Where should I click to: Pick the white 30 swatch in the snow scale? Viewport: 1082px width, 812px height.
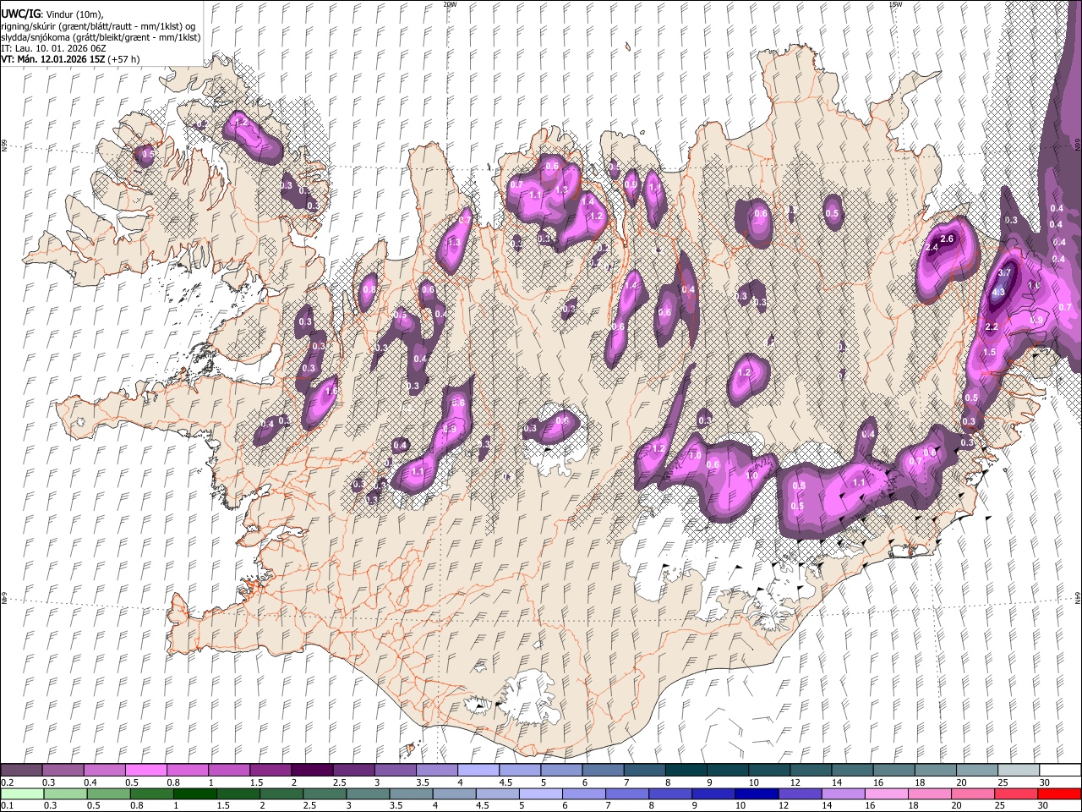coord(1060,771)
